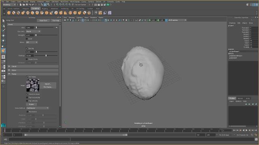Image resolution: width=259 pixels, height=145 pixels.
Task: Select the Imprint sculpt tool
Action: coord(51,13)
